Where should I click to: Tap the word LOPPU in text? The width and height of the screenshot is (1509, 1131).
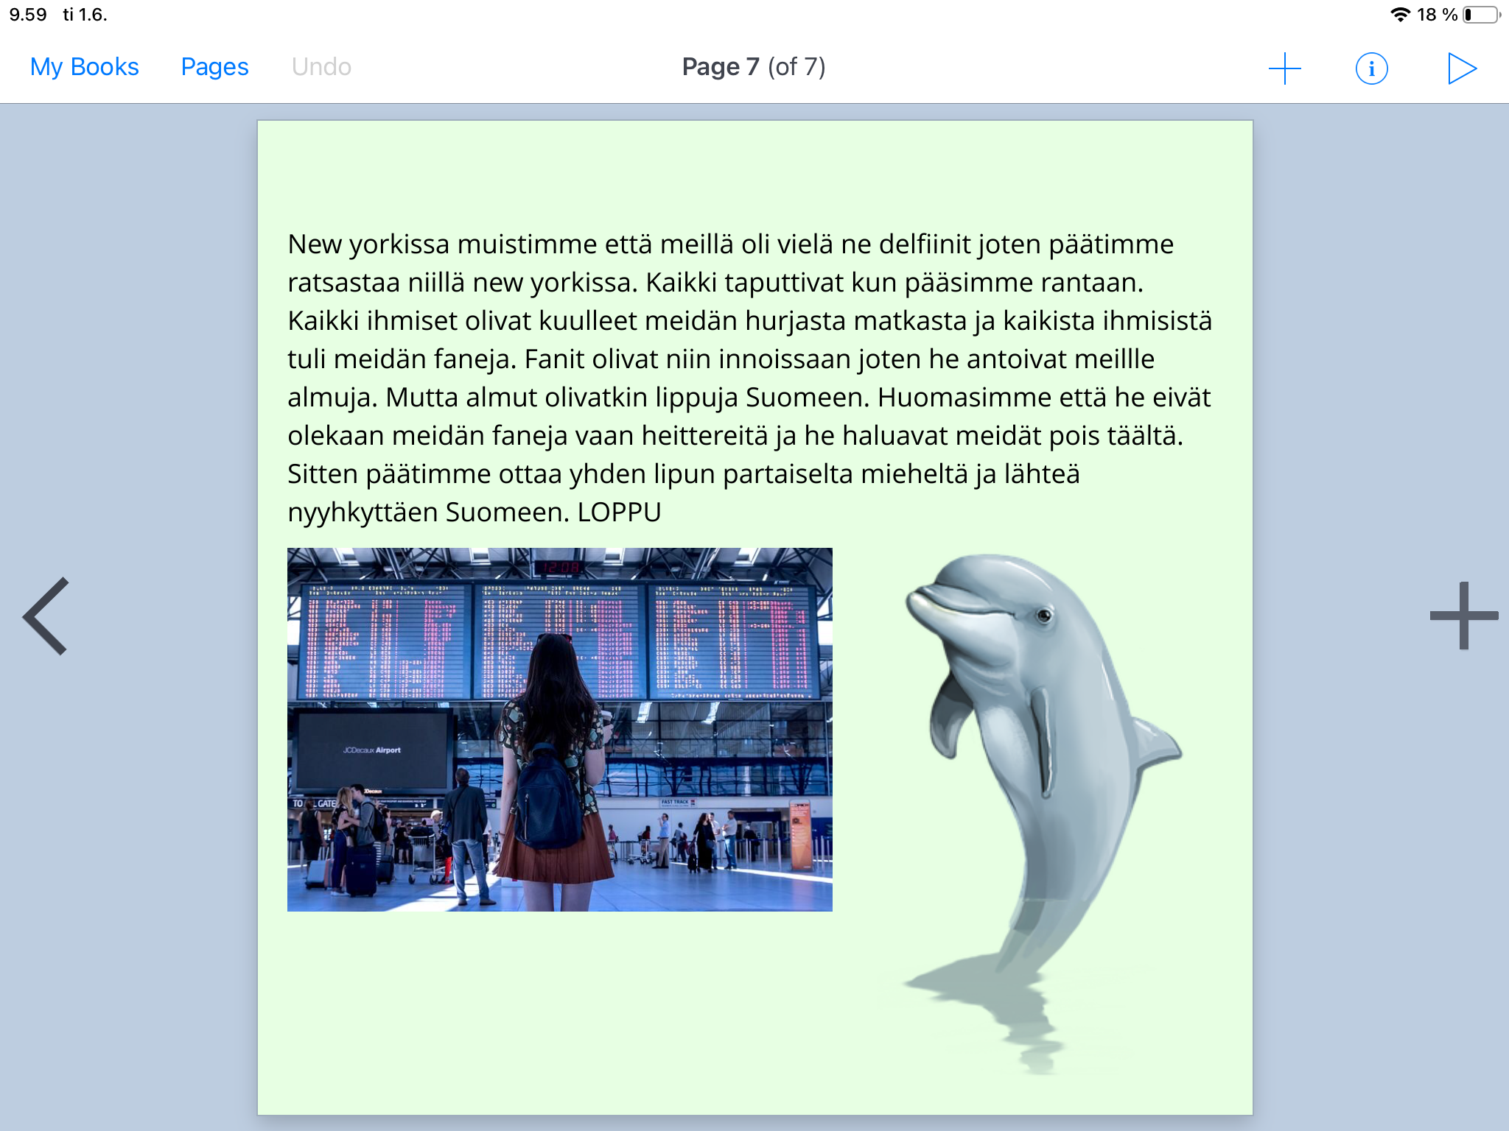click(619, 512)
